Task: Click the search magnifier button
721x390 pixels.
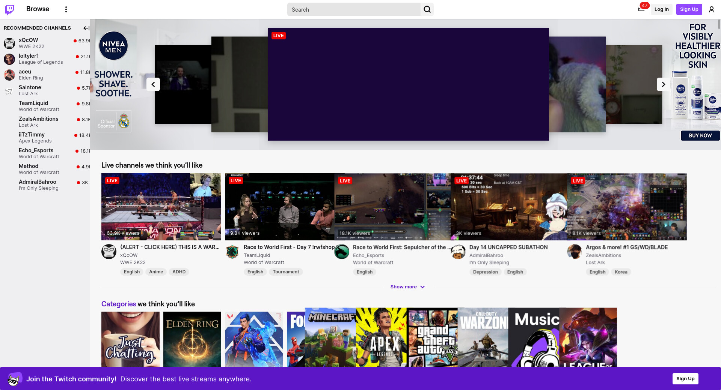Action: [427, 9]
